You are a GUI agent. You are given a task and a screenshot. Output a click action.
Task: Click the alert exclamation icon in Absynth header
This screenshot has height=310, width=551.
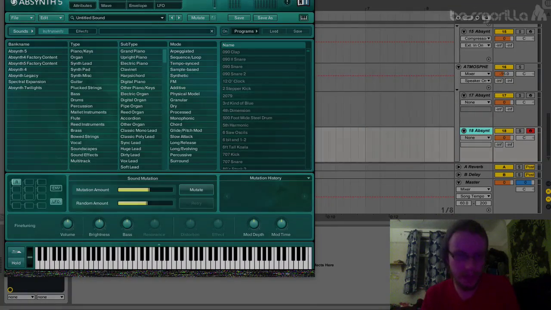[x=287, y=3]
